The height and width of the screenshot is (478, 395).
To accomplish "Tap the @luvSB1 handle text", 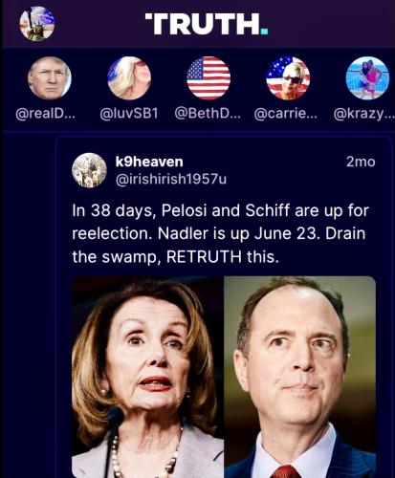I will pyautogui.click(x=129, y=114).
